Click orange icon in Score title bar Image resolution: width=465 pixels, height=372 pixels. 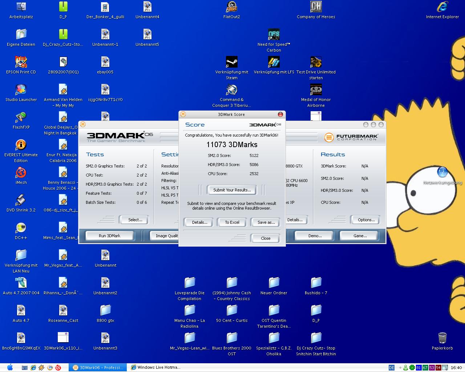(183, 114)
